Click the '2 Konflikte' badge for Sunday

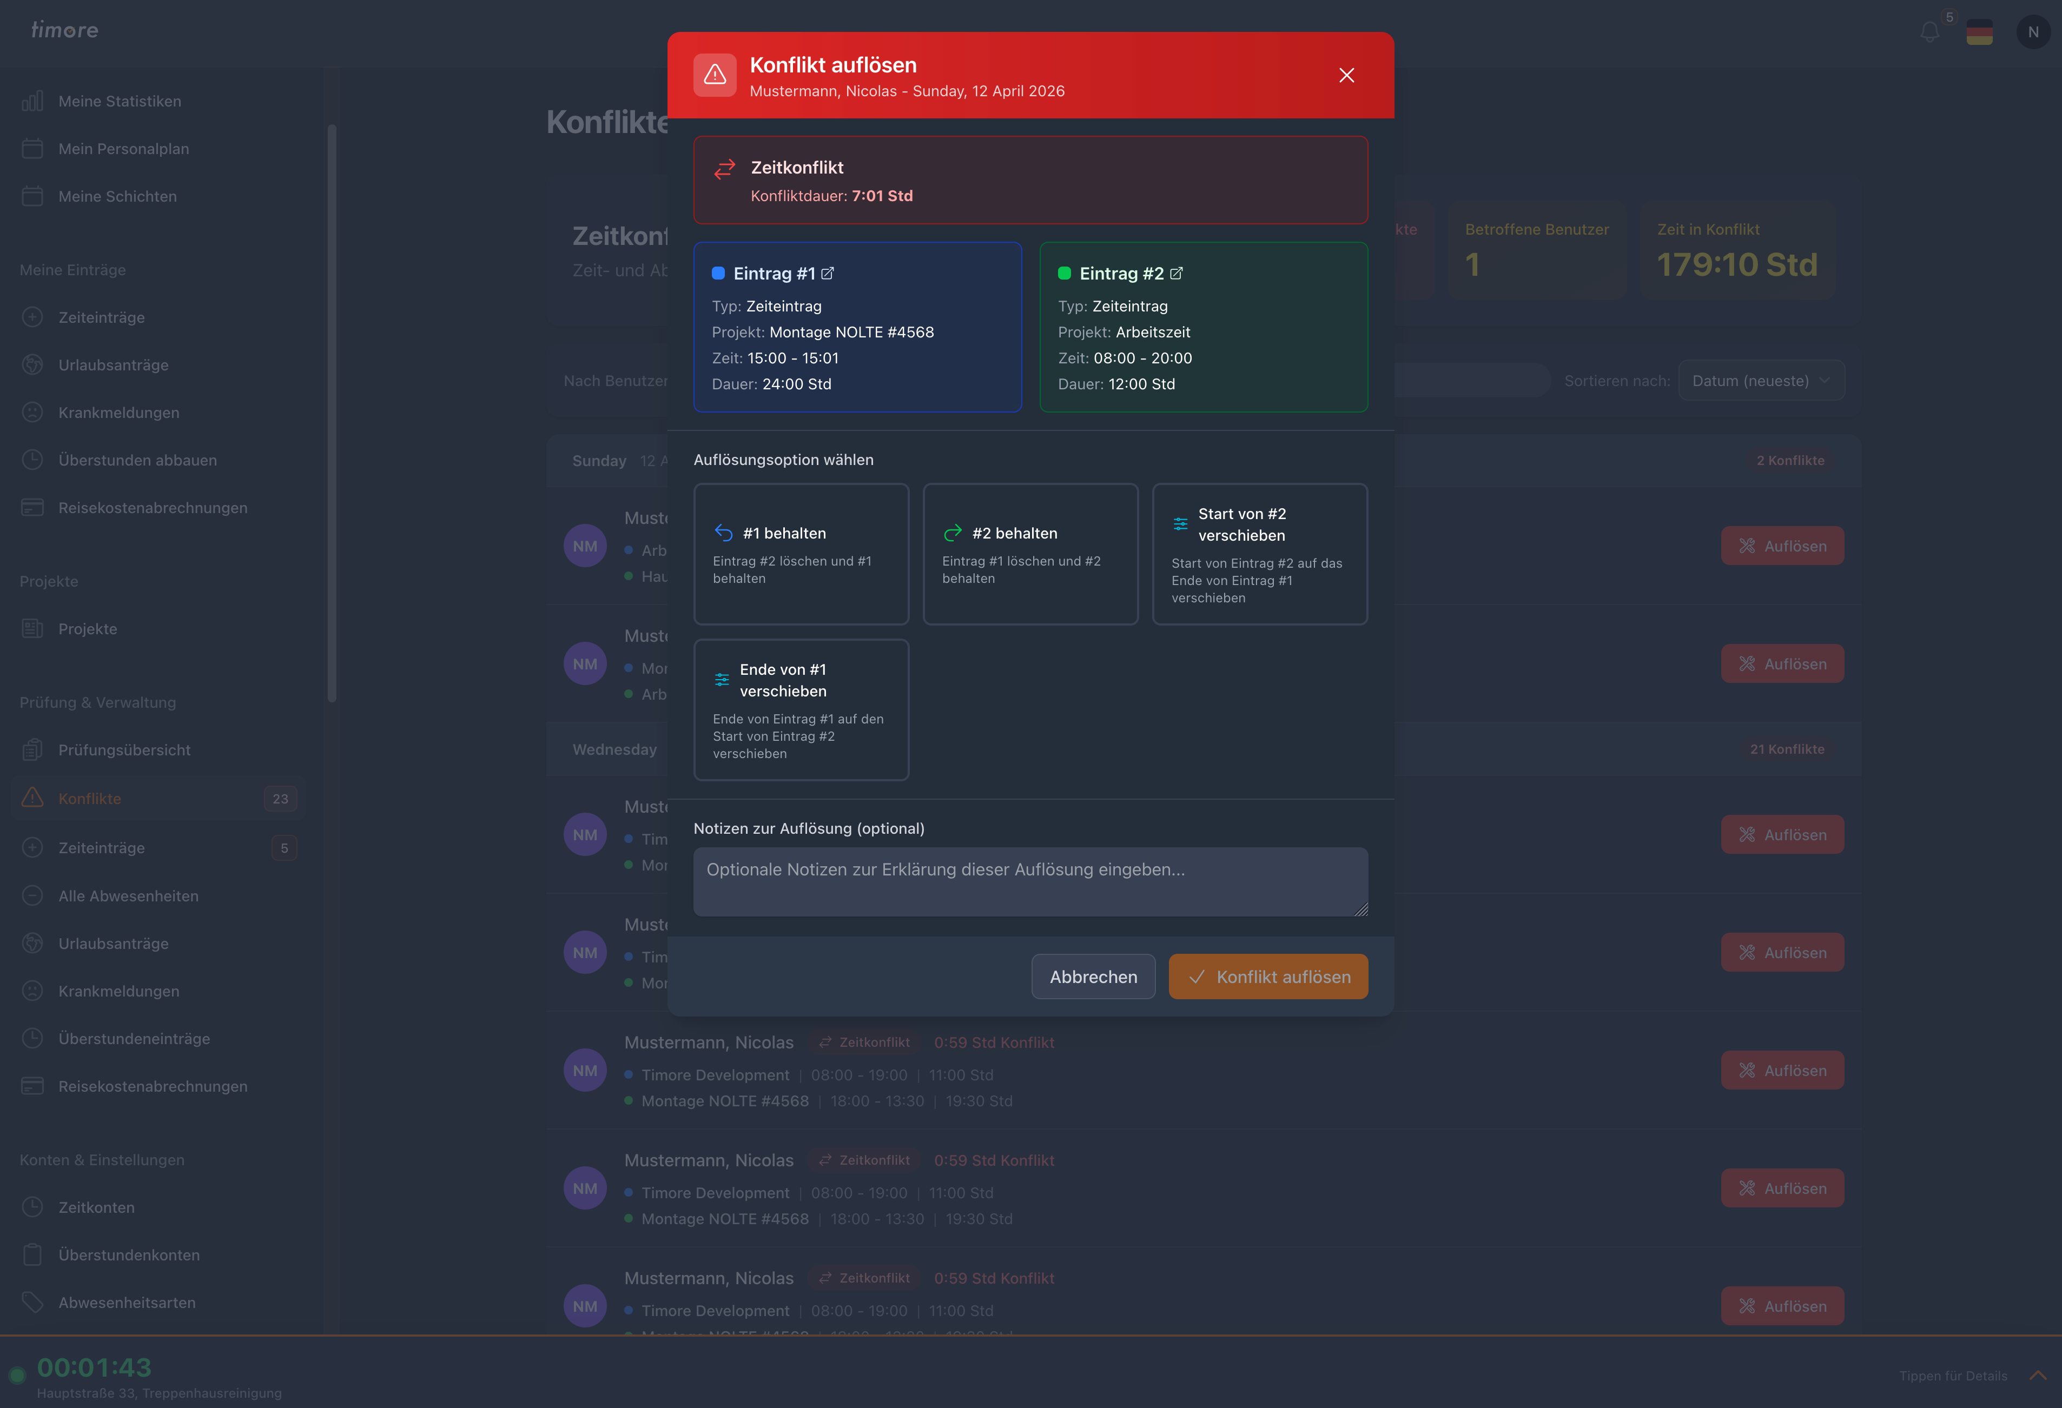(1790, 460)
